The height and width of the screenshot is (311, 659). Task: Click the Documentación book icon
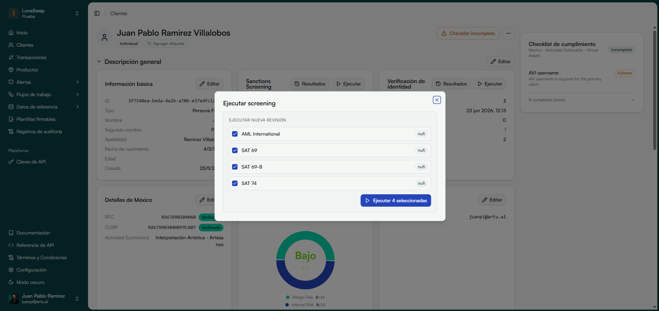pos(11,233)
